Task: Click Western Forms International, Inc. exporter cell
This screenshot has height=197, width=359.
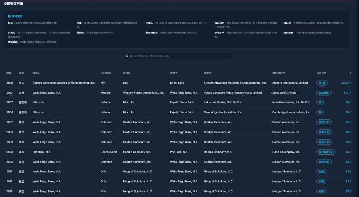Action: (144, 93)
